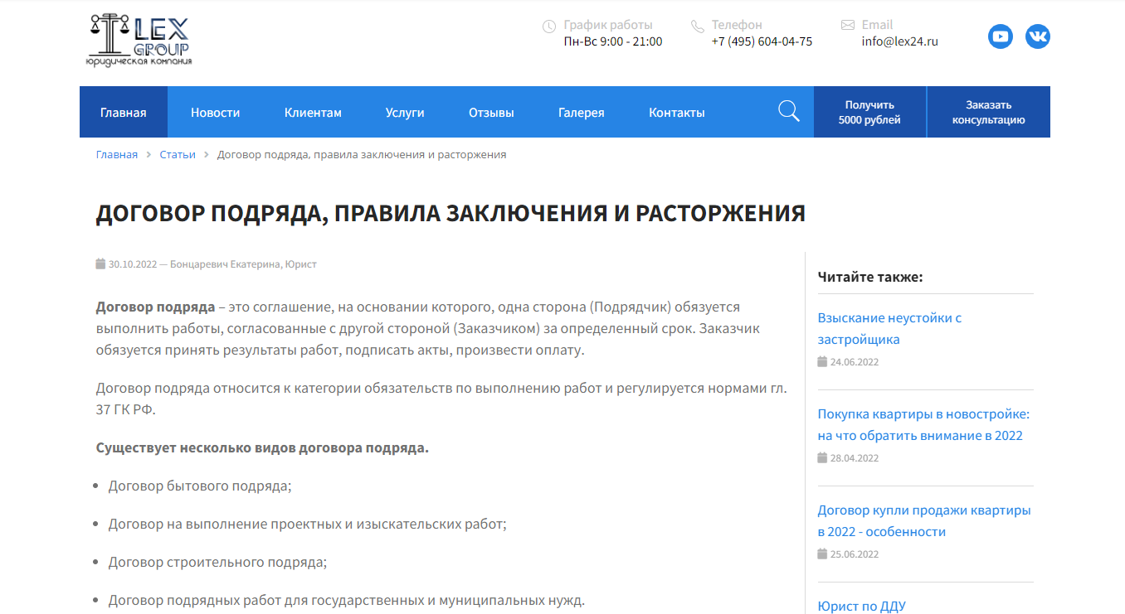
Task: Open the Юрист по ДДУ link
Action: (861, 606)
